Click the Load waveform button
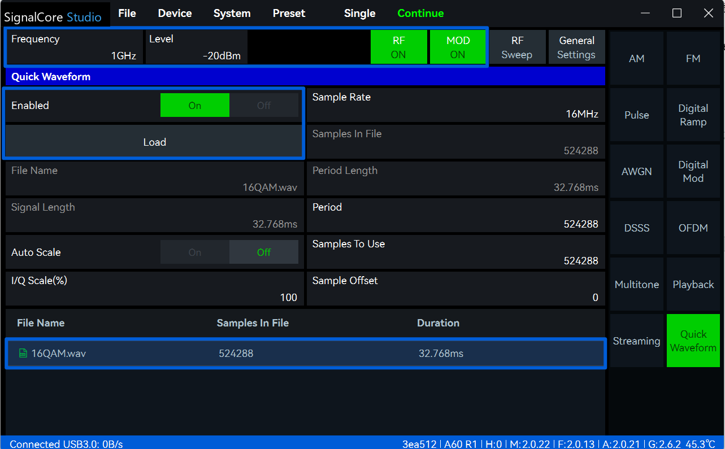725x449 pixels. [154, 142]
